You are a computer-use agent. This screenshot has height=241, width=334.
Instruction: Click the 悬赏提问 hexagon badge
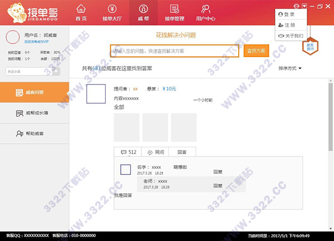click(310, 47)
